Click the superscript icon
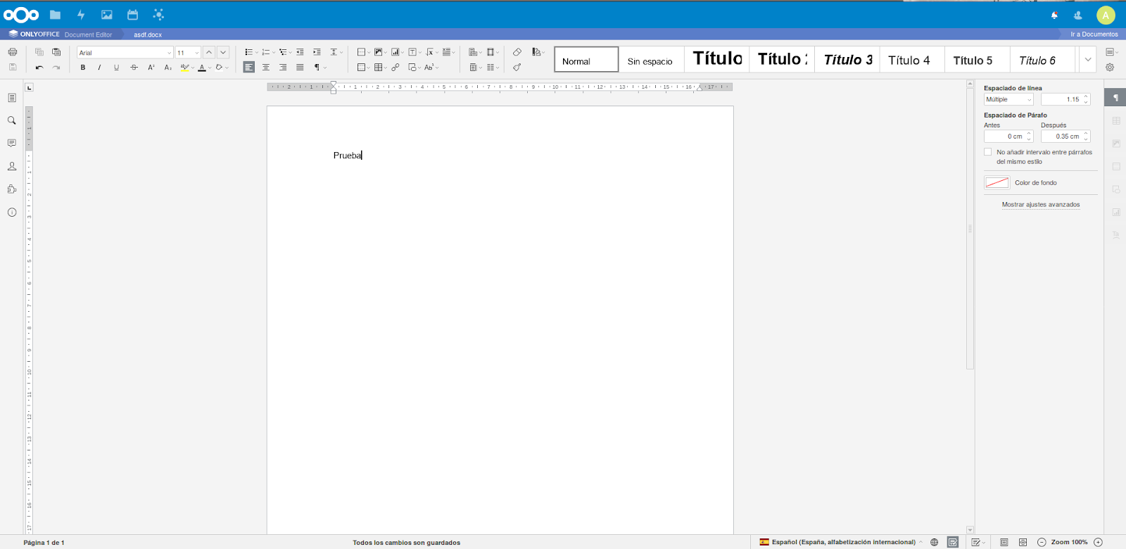This screenshot has height=549, width=1126. pyautogui.click(x=151, y=68)
